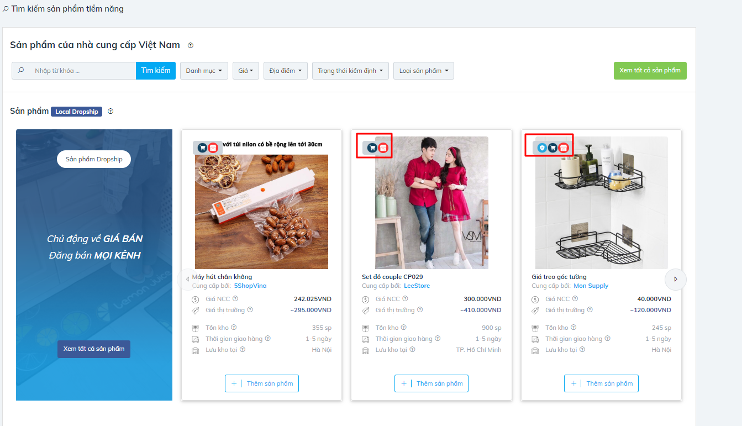Image resolution: width=742 pixels, height=426 pixels.
Task: Open the LeeStore supplier link
Action: (x=416, y=286)
